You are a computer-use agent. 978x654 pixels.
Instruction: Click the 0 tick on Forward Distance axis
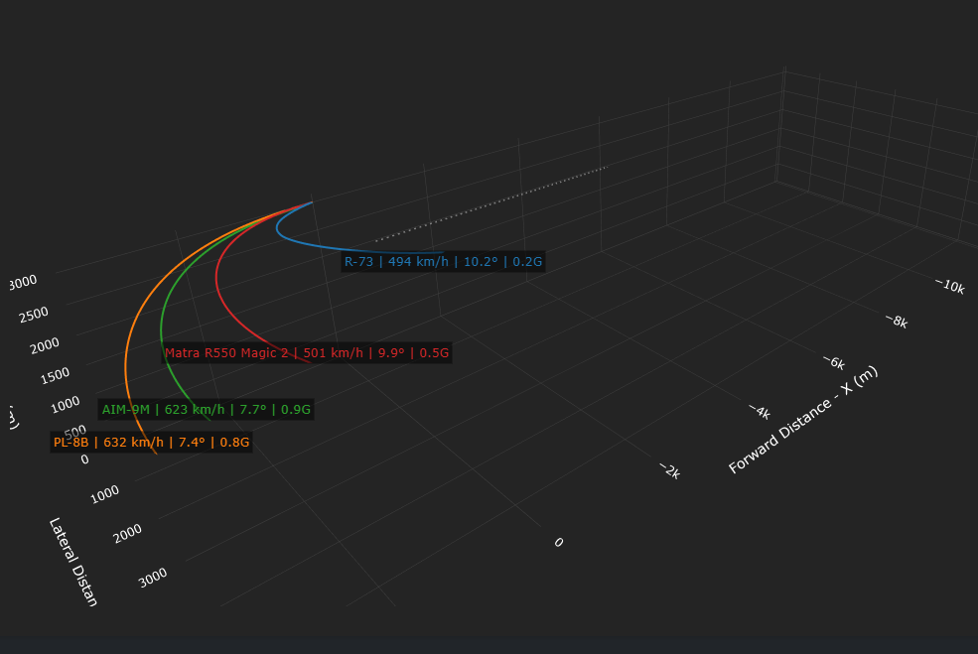558,543
